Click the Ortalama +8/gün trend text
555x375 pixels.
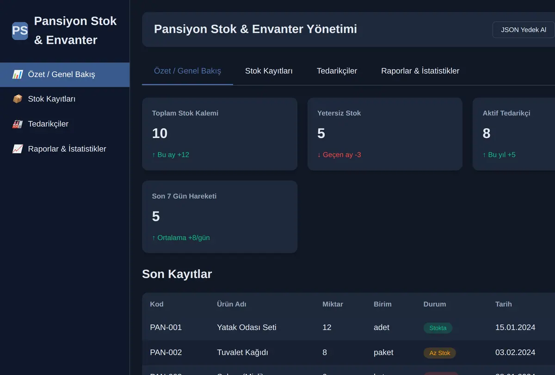point(181,238)
